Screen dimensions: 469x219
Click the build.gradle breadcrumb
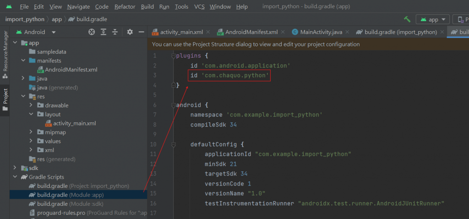tap(87, 19)
